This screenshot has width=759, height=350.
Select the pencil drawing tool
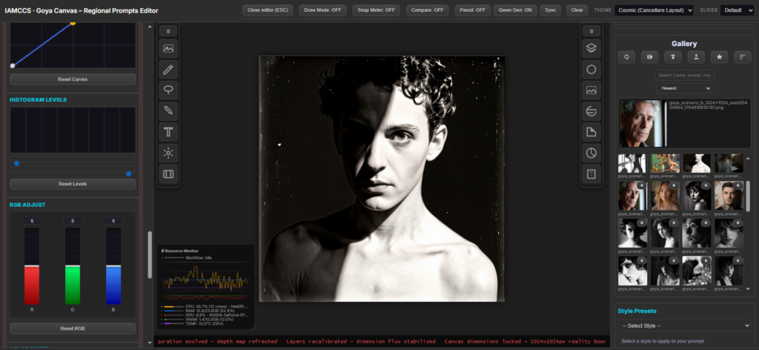pos(168,70)
